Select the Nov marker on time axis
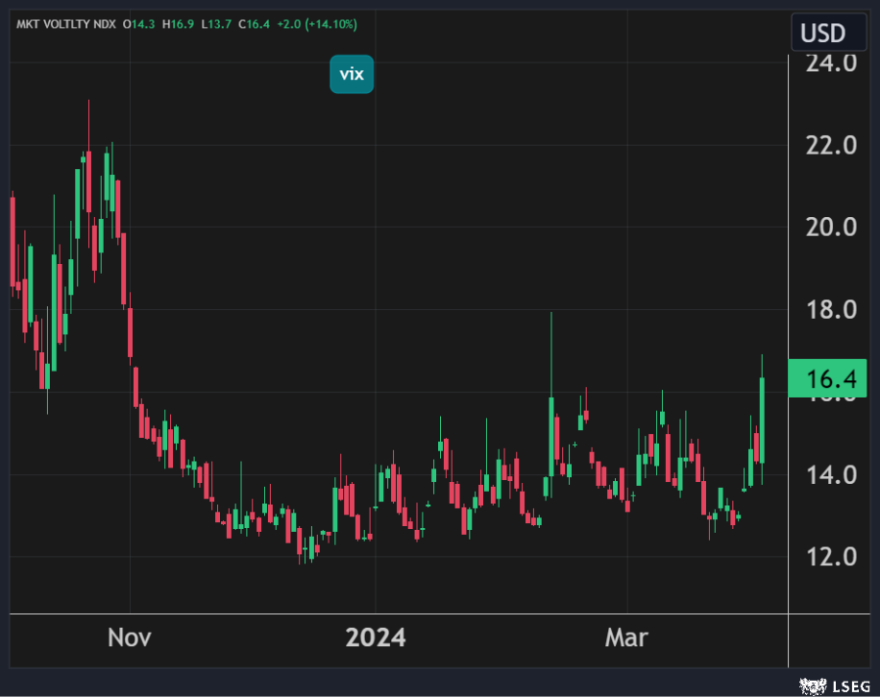This screenshot has width=880, height=697. [x=129, y=637]
